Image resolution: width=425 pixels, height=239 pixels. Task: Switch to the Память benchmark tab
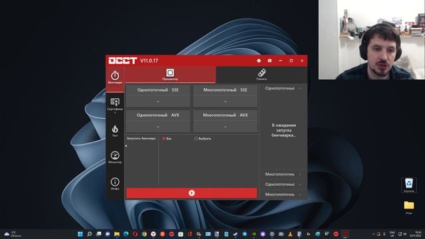(x=262, y=75)
